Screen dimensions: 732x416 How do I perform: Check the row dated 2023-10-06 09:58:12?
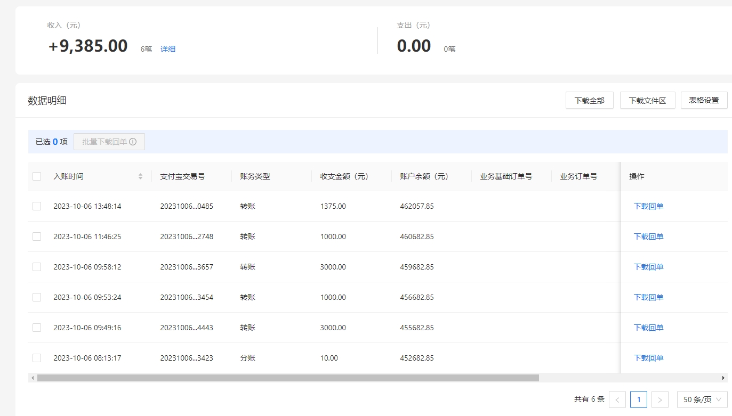click(x=37, y=267)
